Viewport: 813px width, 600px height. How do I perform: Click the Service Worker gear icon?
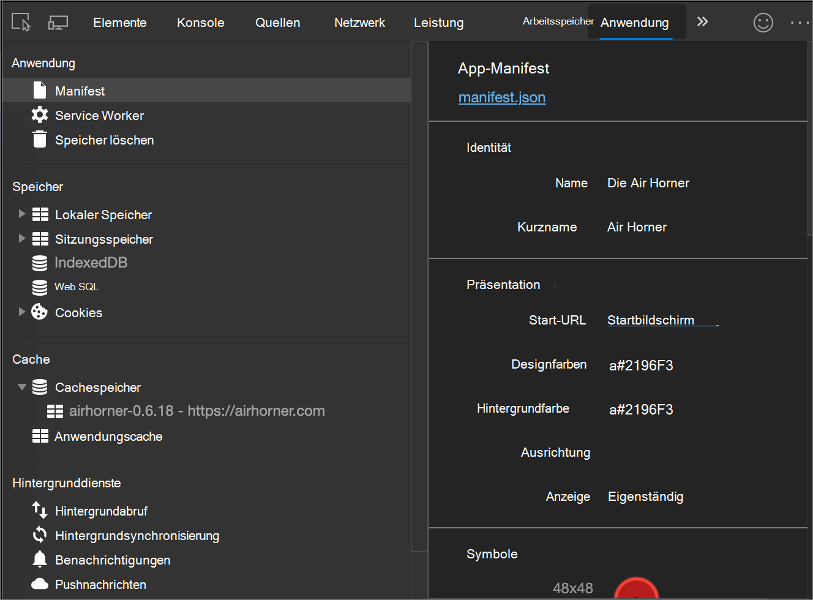point(40,114)
